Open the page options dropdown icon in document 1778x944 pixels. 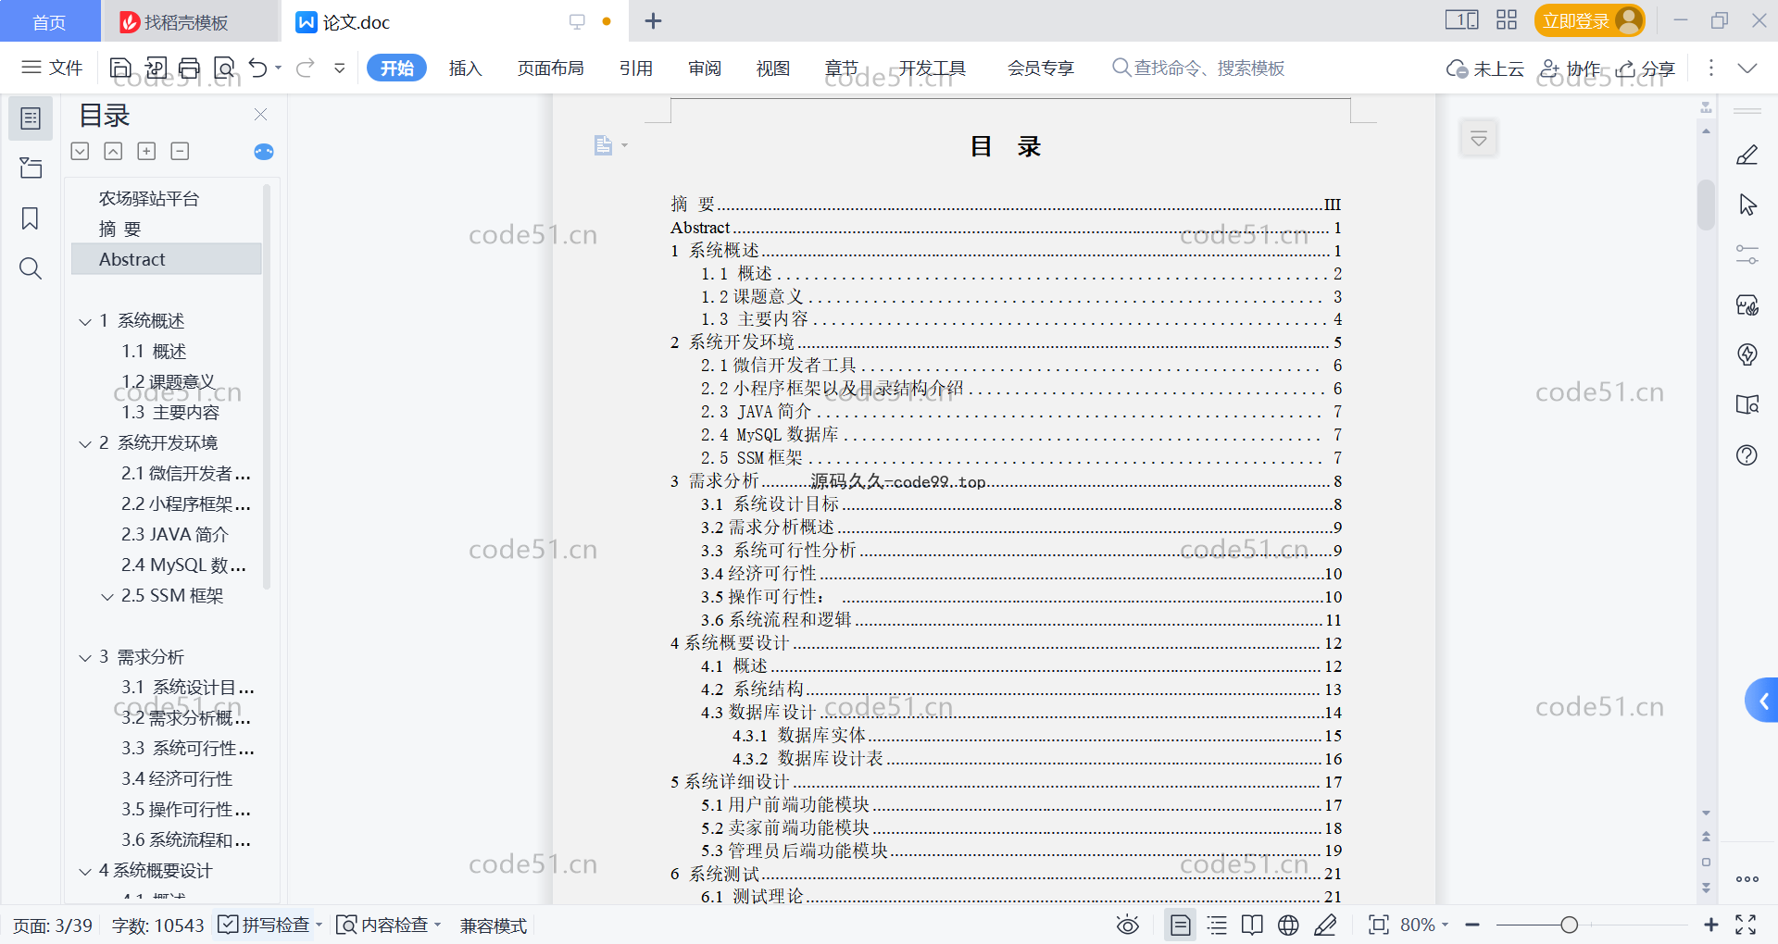610,145
